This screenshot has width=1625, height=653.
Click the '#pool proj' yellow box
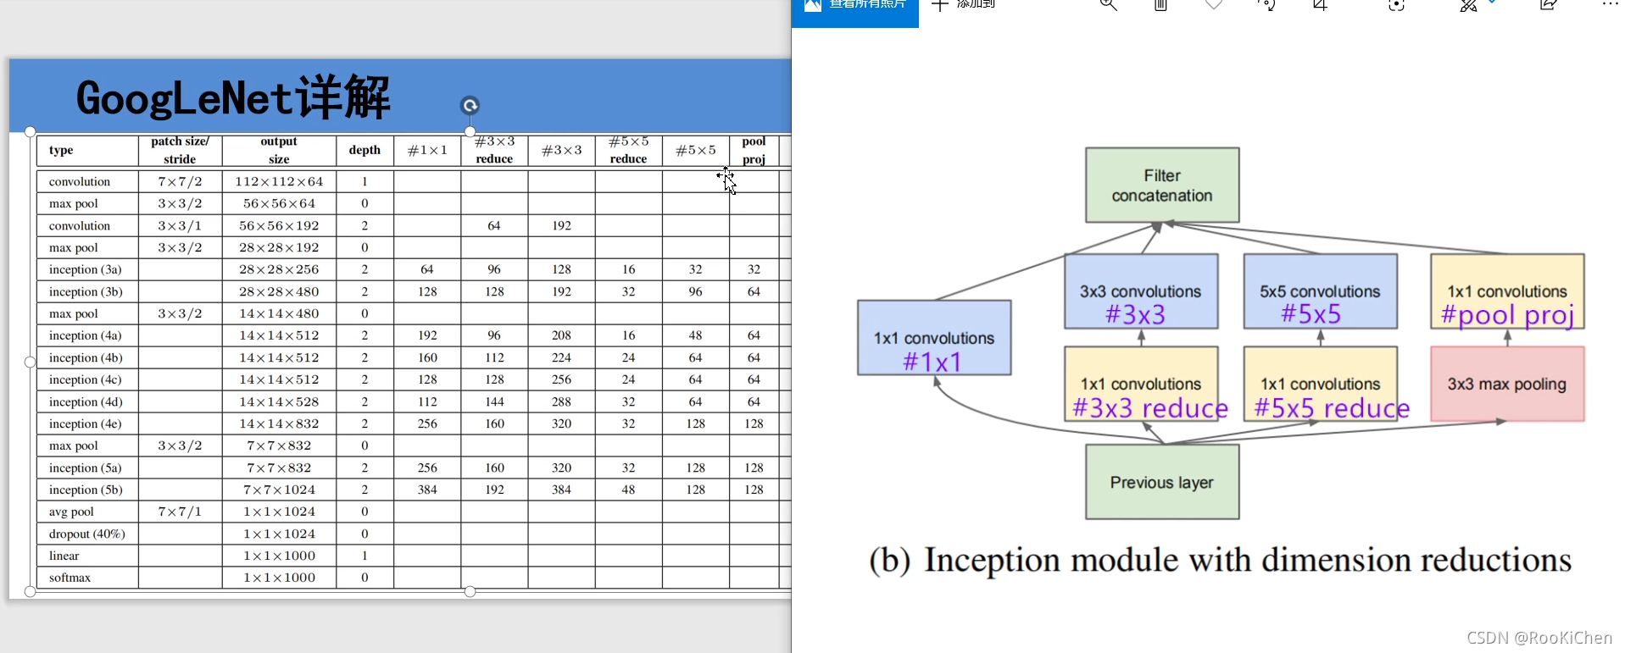click(x=1507, y=291)
